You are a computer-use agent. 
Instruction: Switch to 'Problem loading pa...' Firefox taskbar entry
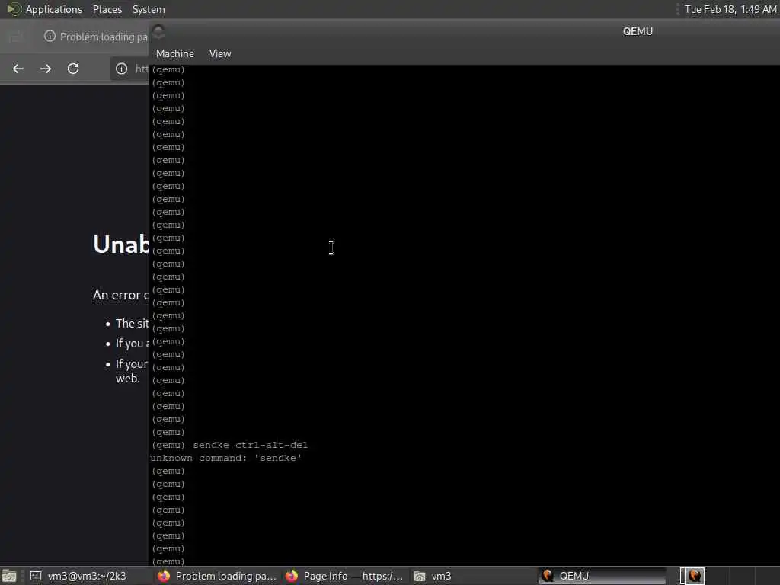[217, 576]
